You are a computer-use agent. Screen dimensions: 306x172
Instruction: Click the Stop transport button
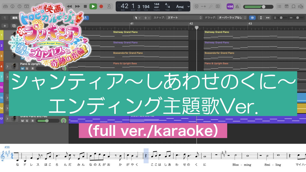pos(85,6)
